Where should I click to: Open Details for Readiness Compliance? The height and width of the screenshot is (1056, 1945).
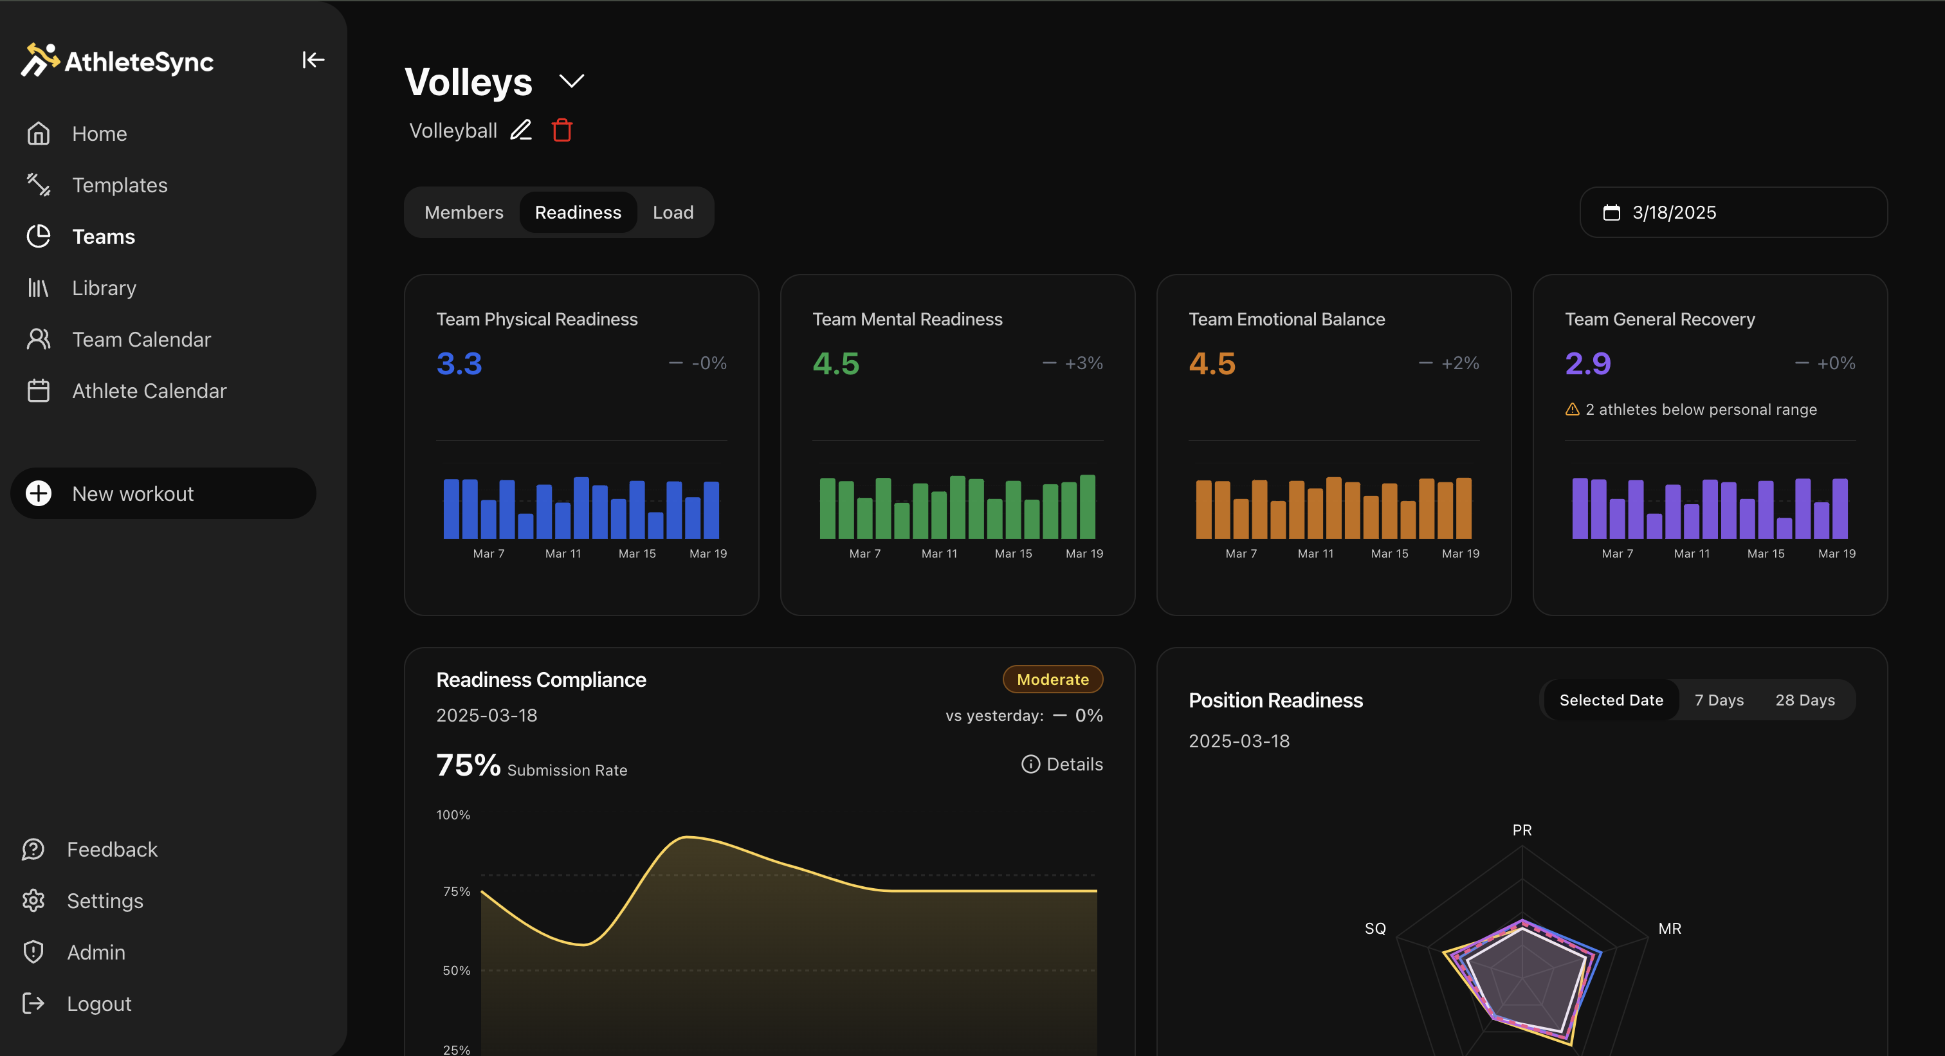point(1063,764)
